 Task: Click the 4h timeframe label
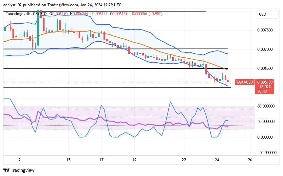pyautogui.click(x=28, y=14)
